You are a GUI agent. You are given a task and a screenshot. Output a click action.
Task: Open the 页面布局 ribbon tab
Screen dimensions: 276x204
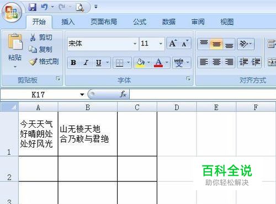104,22
